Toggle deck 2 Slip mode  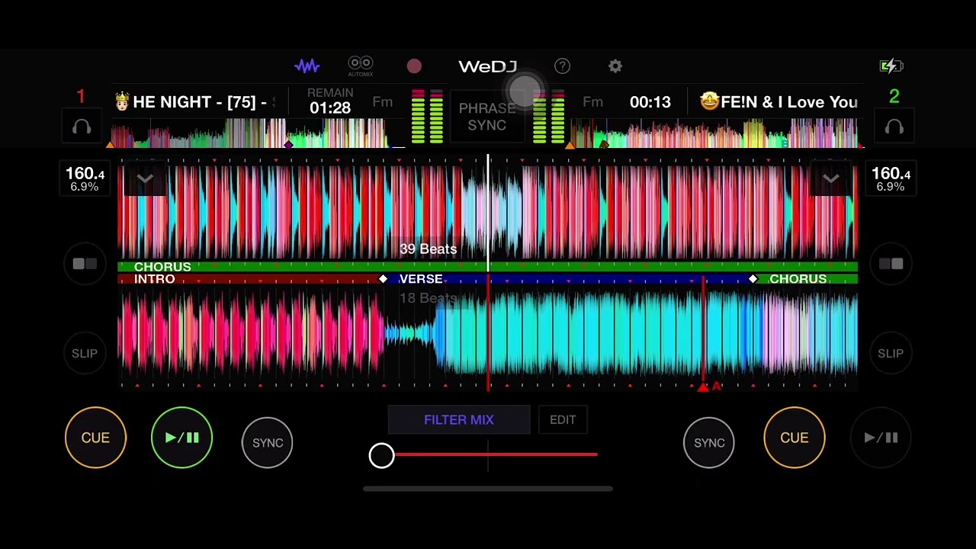click(891, 354)
